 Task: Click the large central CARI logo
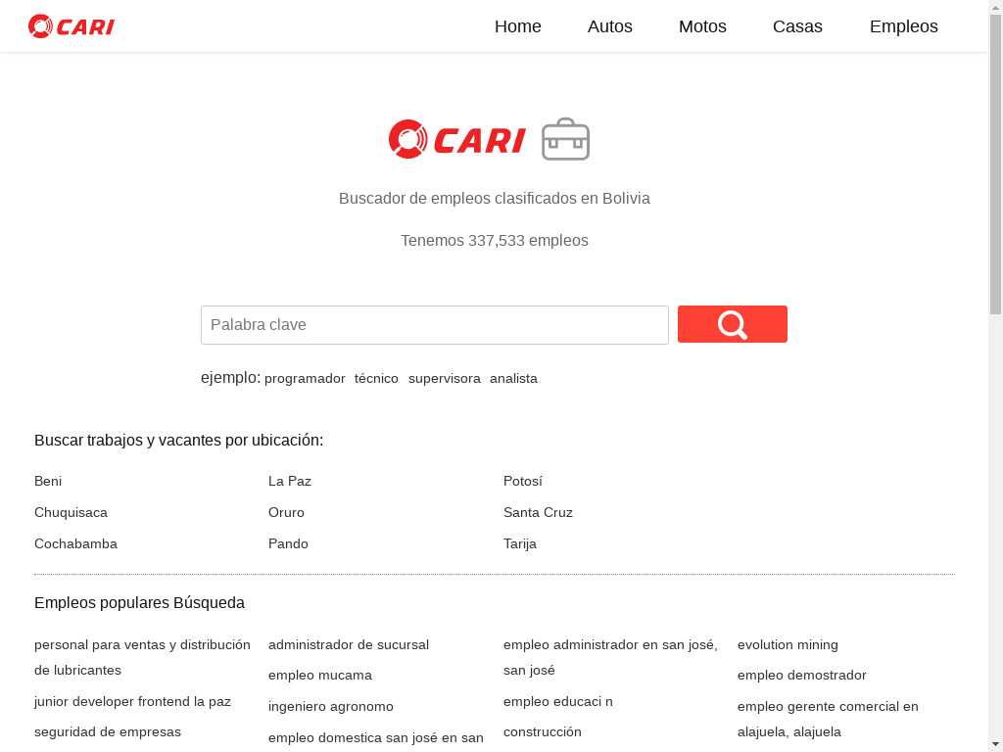tap(456, 139)
